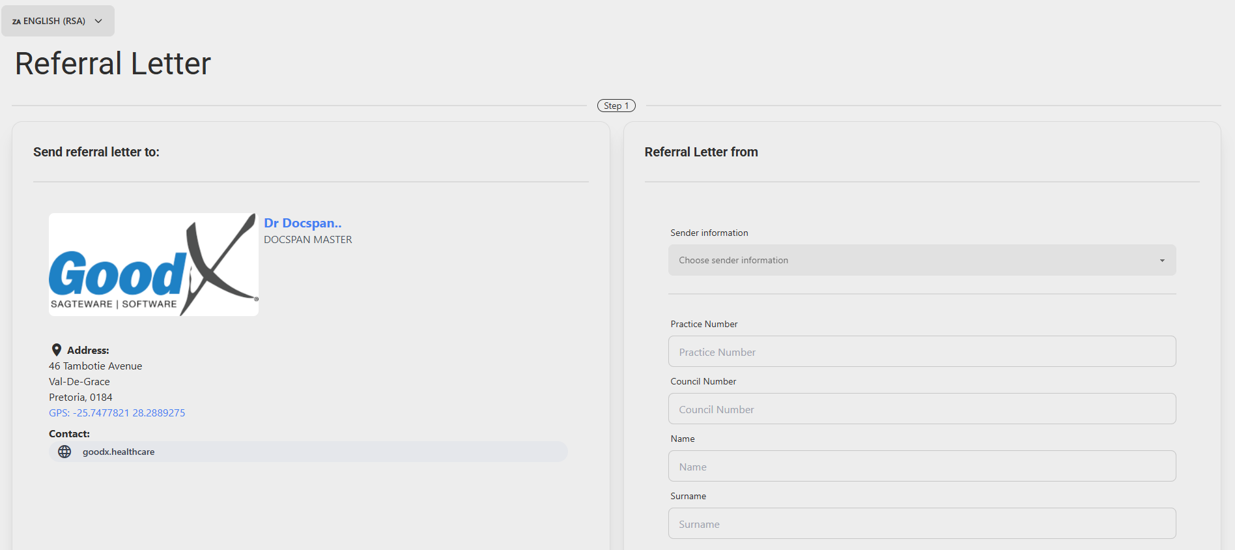Open the Dr Docspan.. profile link
This screenshot has width=1235, height=550.
pos(302,223)
